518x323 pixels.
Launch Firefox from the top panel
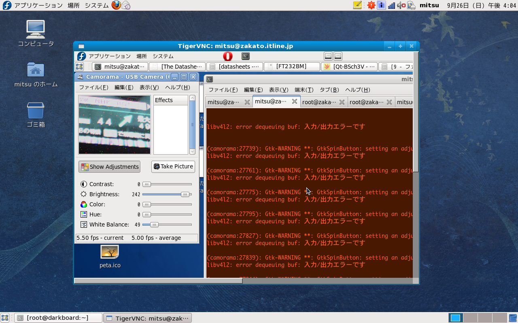(x=116, y=5)
